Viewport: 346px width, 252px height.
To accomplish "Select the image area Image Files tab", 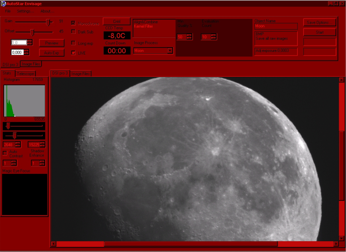I will coord(81,73).
